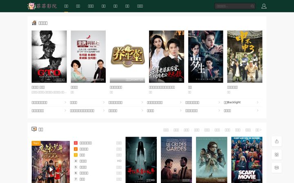The image size is (294, 183).
Task: Open the user account profile icon
Action: click(x=264, y=6)
